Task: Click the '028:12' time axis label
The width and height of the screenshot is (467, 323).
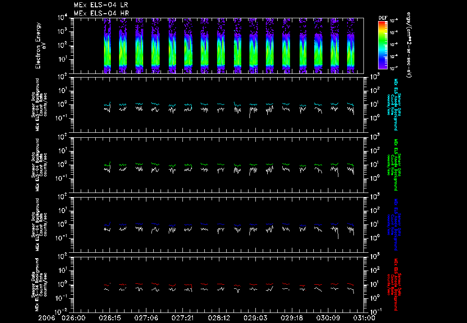Action: [x=218, y=318]
